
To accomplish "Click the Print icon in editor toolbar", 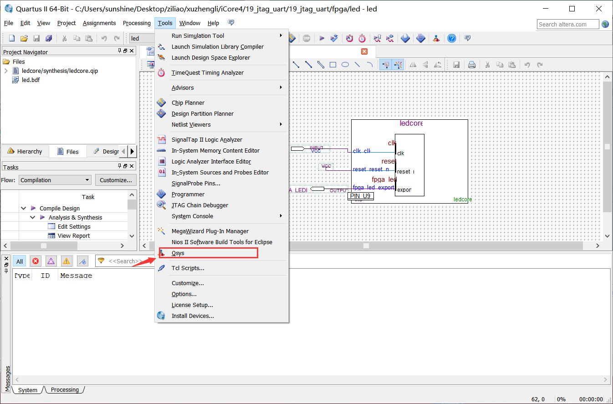I will [x=472, y=65].
